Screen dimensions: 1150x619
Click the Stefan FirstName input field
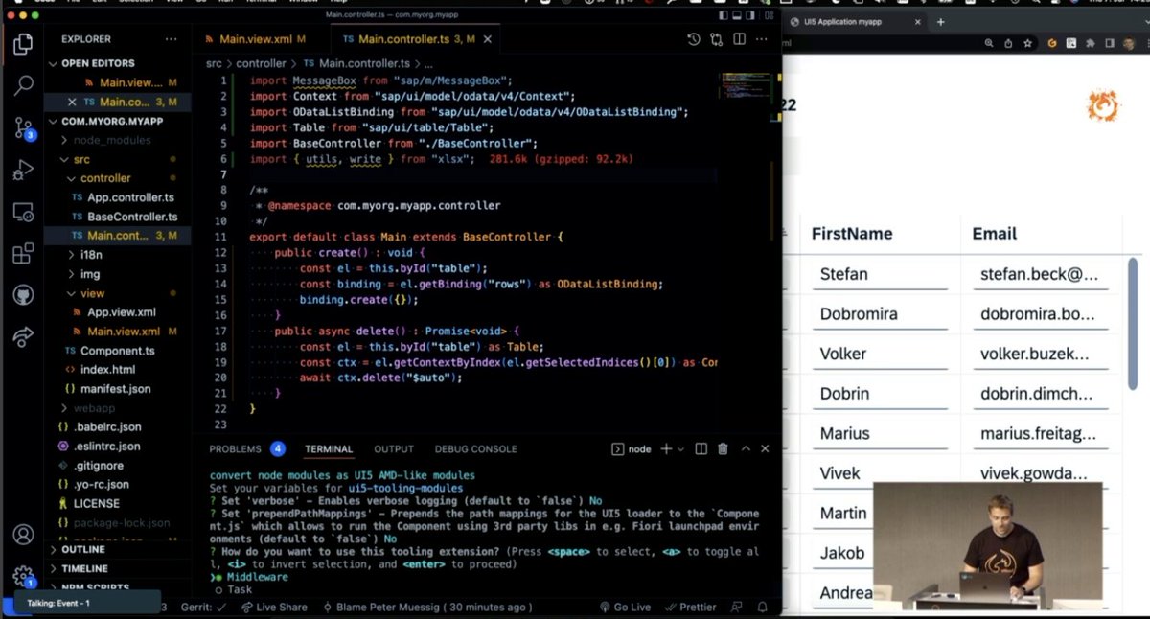tap(879, 274)
